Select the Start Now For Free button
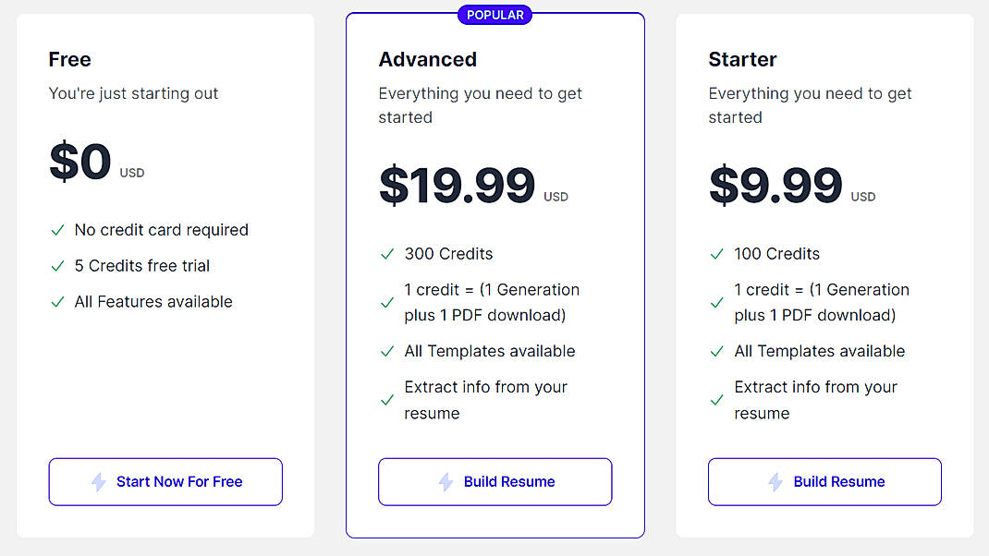989x556 pixels. (x=165, y=481)
